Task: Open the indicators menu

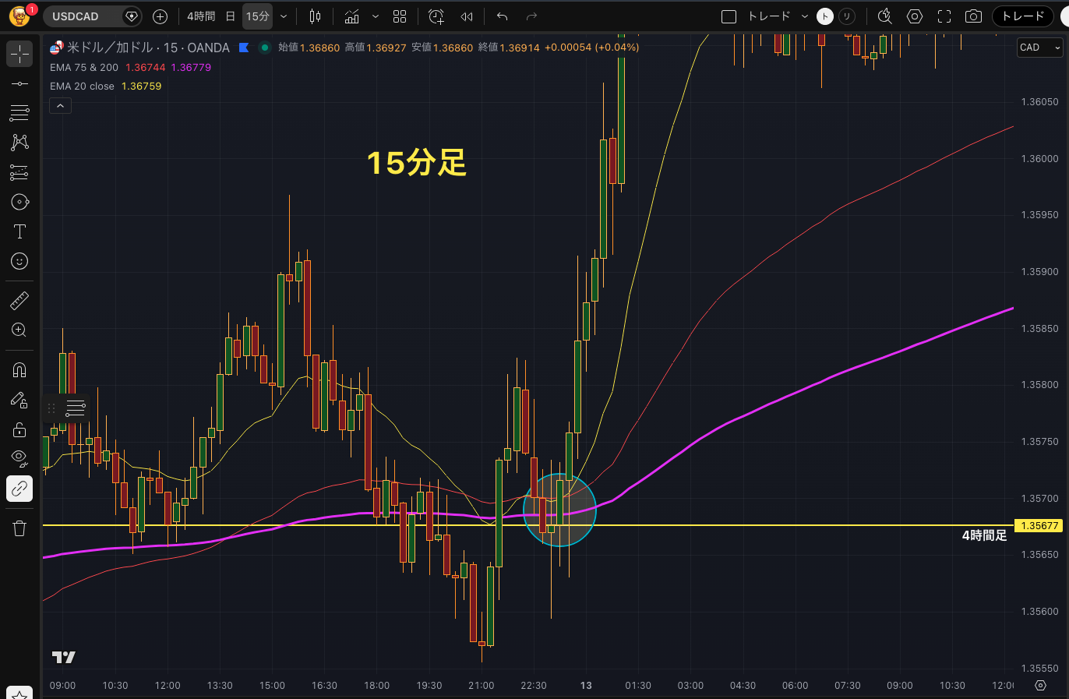Action: (x=352, y=16)
